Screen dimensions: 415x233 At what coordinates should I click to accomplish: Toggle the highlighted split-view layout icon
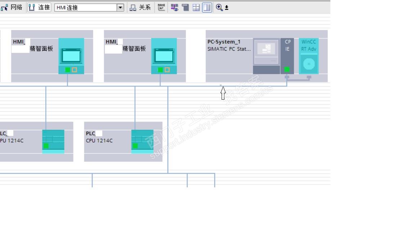(x=207, y=8)
